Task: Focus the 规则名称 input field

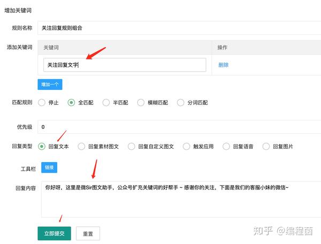Action: point(179,28)
